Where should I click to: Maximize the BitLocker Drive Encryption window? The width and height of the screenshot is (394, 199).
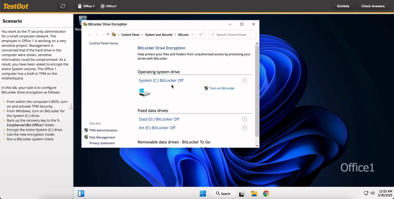click(242, 24)
